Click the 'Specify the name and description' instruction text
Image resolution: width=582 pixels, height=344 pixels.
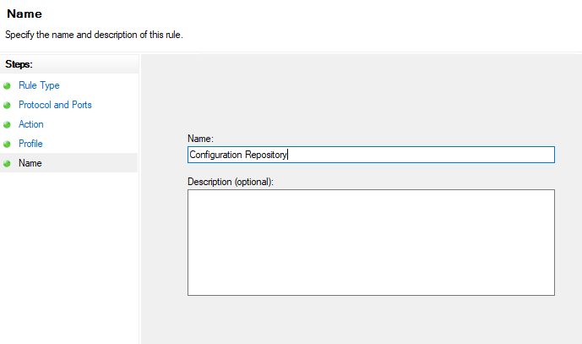click(94, 35)
